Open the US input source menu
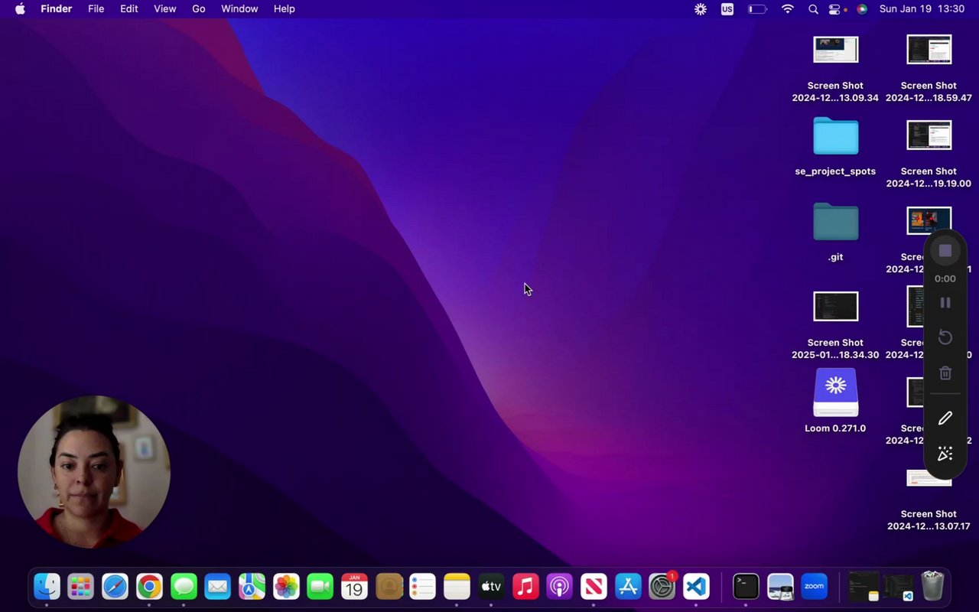The width and height of the screenshot is (979, 612). (727, 9)
